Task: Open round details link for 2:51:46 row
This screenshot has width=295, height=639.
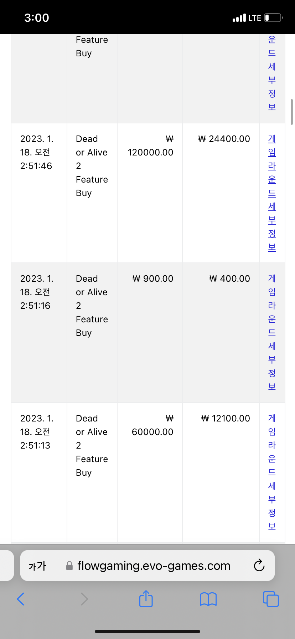Action: point(272,193)
